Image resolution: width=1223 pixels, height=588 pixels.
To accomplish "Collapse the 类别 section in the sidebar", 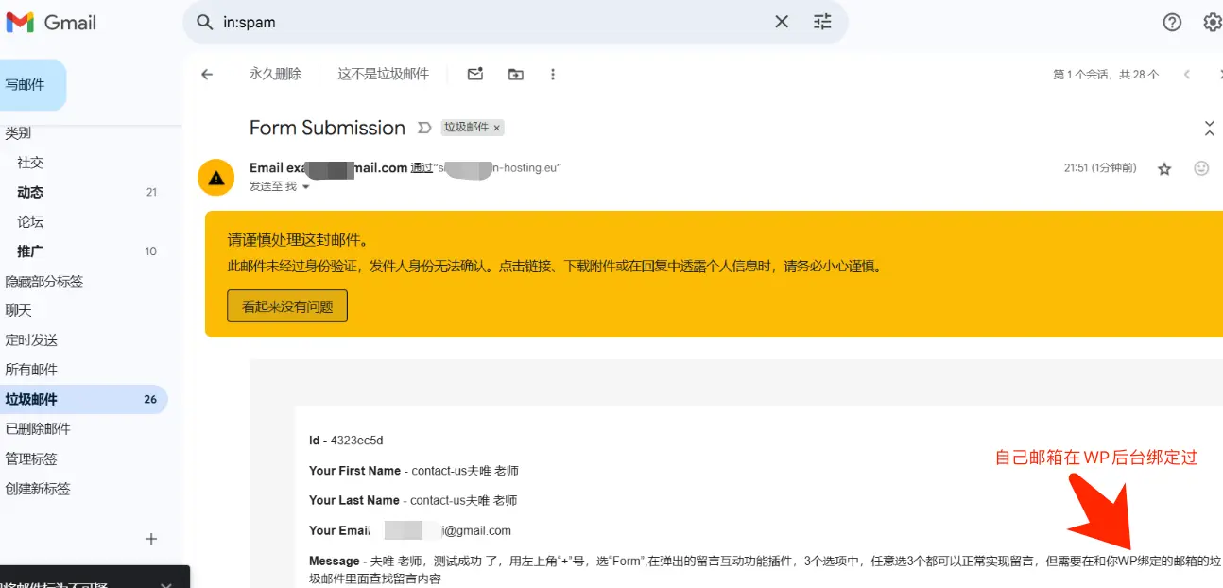I will (18, 133).
